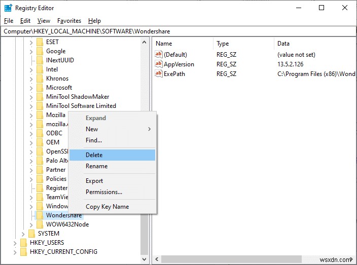Image resolution: width=357 pixels, height=265 pixels.
Task: Expand the WOW6432Node key
Action: click(31, 225)
